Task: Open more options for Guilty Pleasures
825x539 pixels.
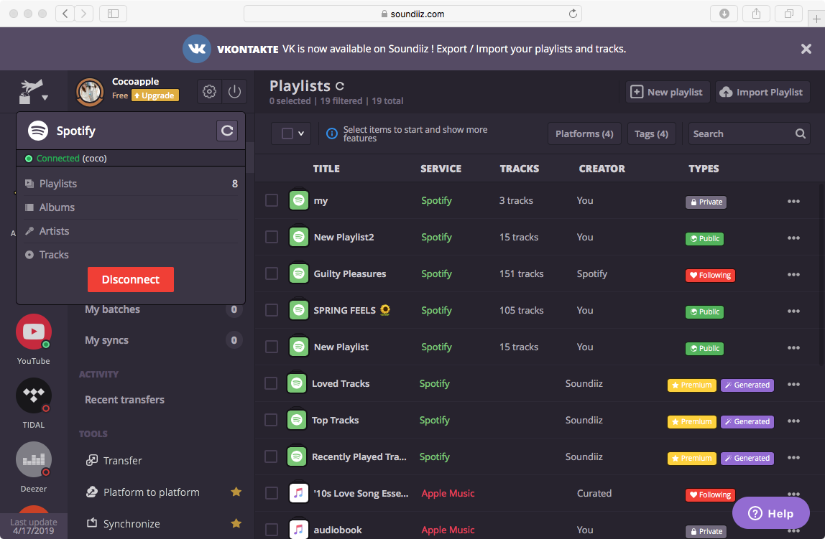Action: [x=793, y=274]
